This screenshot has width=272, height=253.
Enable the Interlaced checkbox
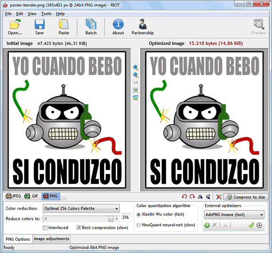click(45, 228)
